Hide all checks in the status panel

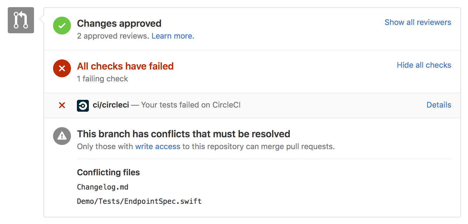[x=424, y=65]
